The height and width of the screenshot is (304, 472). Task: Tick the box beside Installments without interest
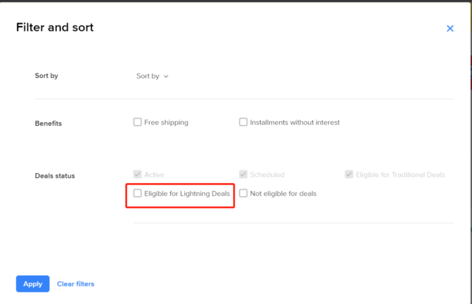(x=243, y=122)
